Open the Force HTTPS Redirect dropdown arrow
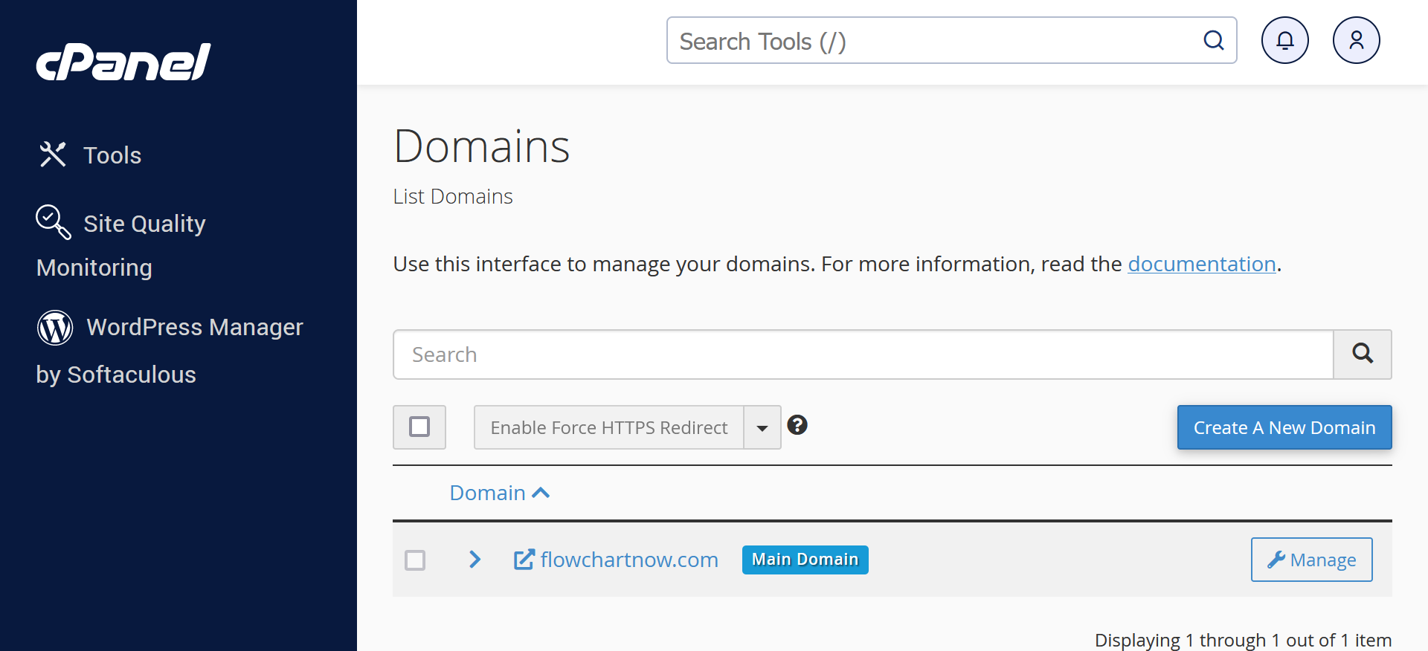Image resolution: width=1428 pixels, height=651 pixels. coord(762,427)
